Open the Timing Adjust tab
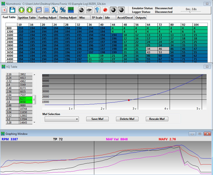This screenshot has height=175, width=213. point(68,18)
